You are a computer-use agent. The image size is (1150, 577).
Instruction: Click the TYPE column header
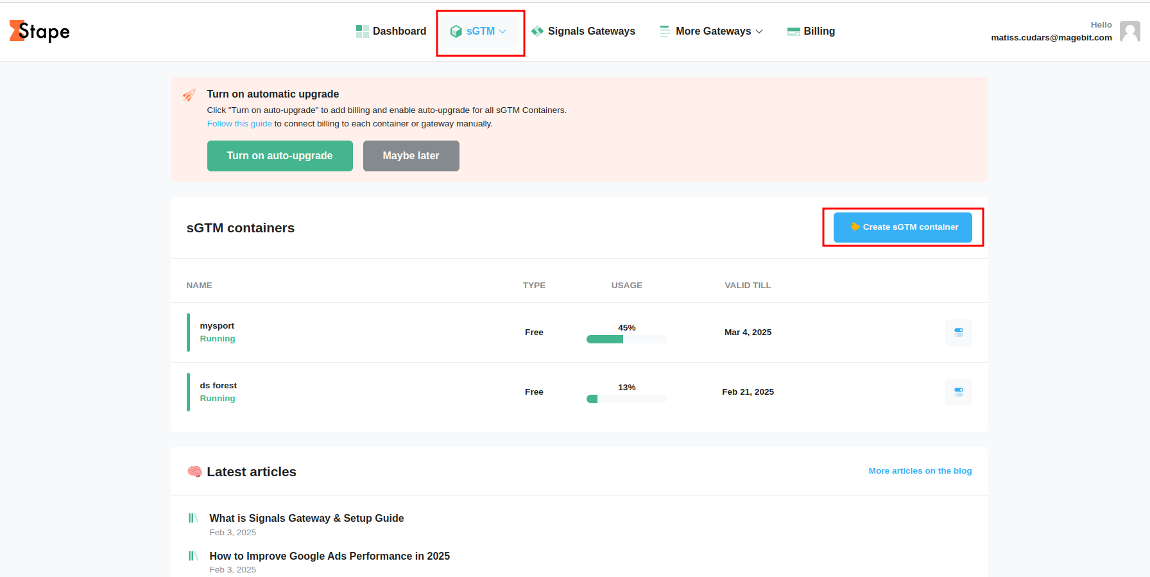tap(534, 286)
